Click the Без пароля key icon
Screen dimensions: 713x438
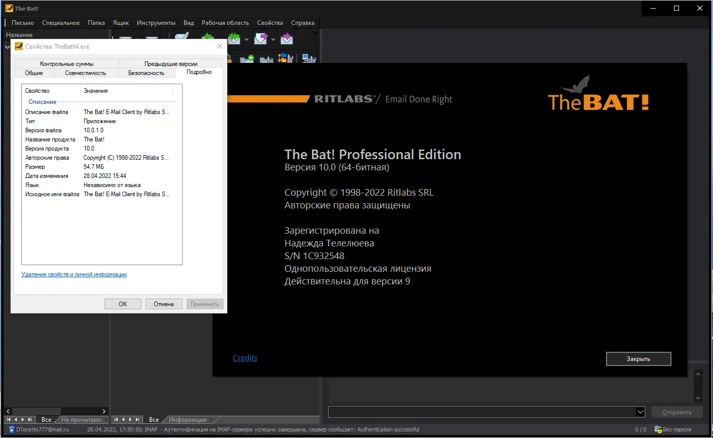(x=658, y=429)
